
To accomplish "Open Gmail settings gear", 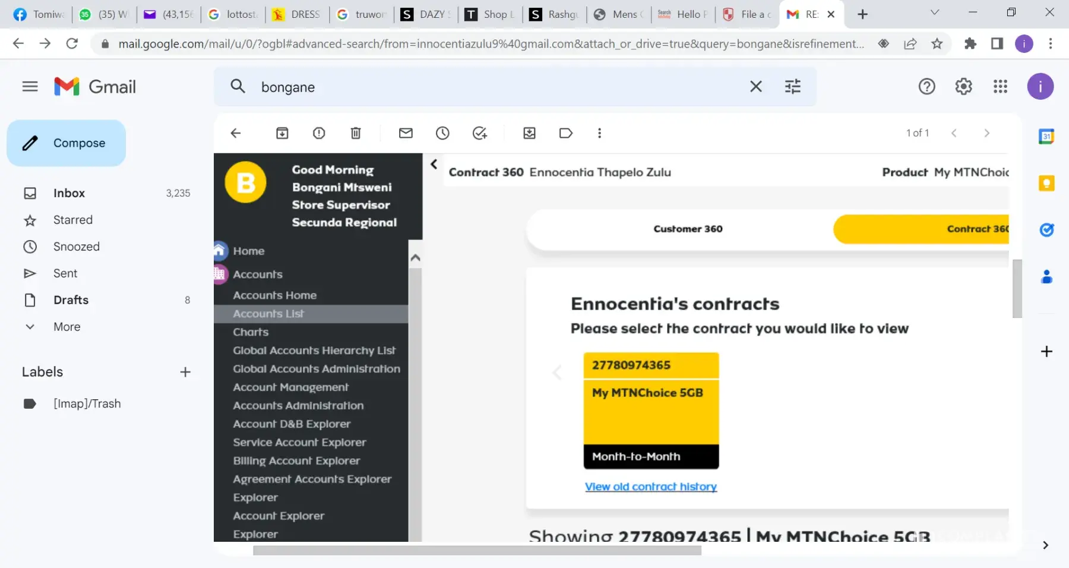I will [963, 87].
